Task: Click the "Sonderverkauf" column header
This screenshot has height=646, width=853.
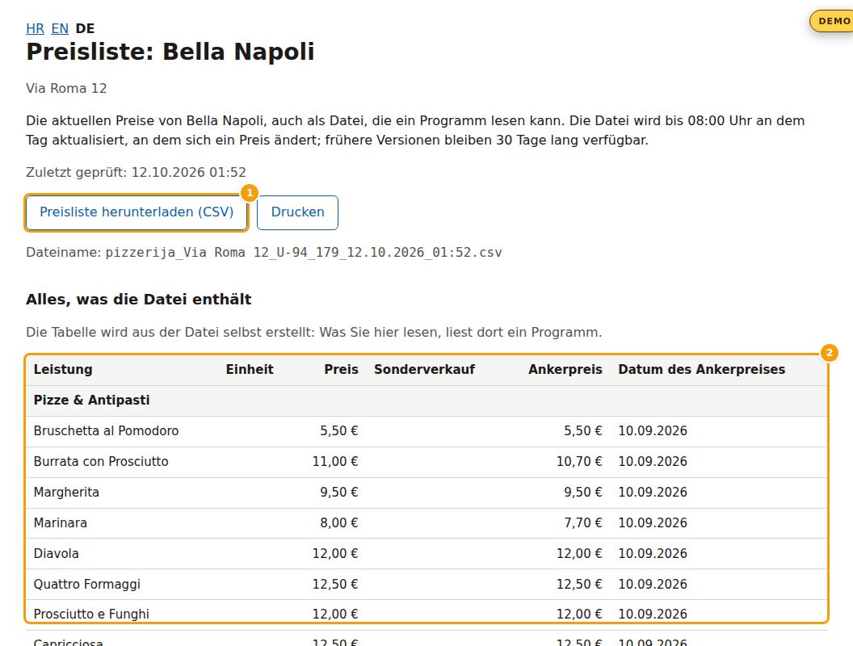Action: [x=424, y=370]
